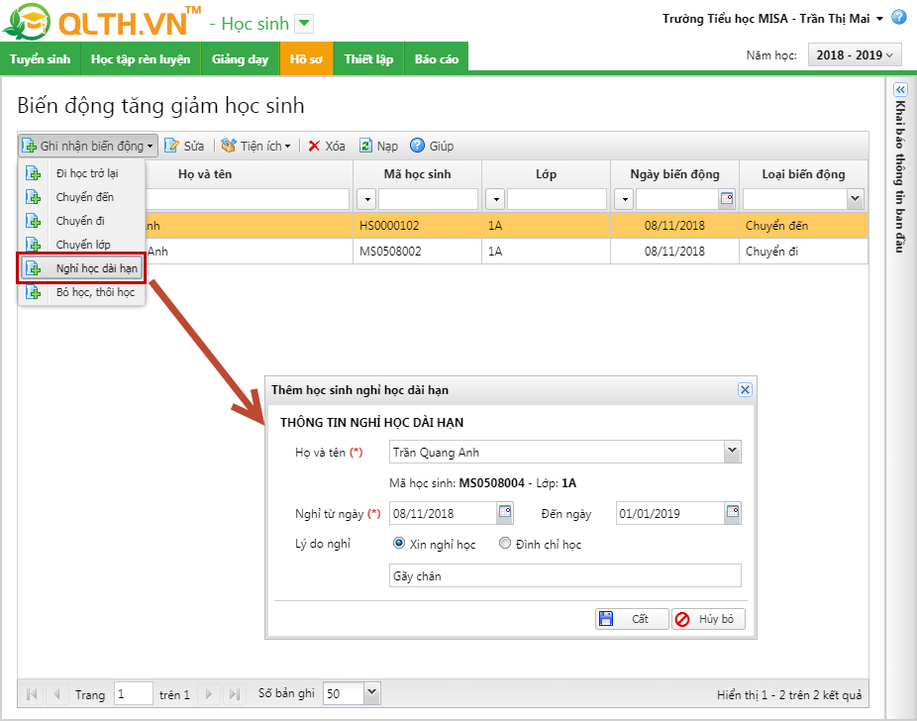Select Đi học trở lại menu entry
This screenshot has width=917, height=721.
[x=82, y=173]
